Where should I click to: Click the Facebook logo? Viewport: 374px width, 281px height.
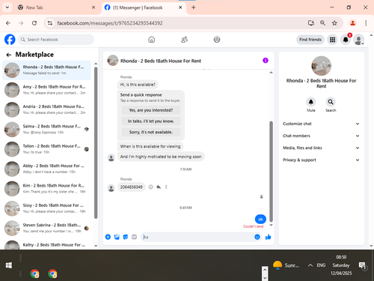coord(10,40)
